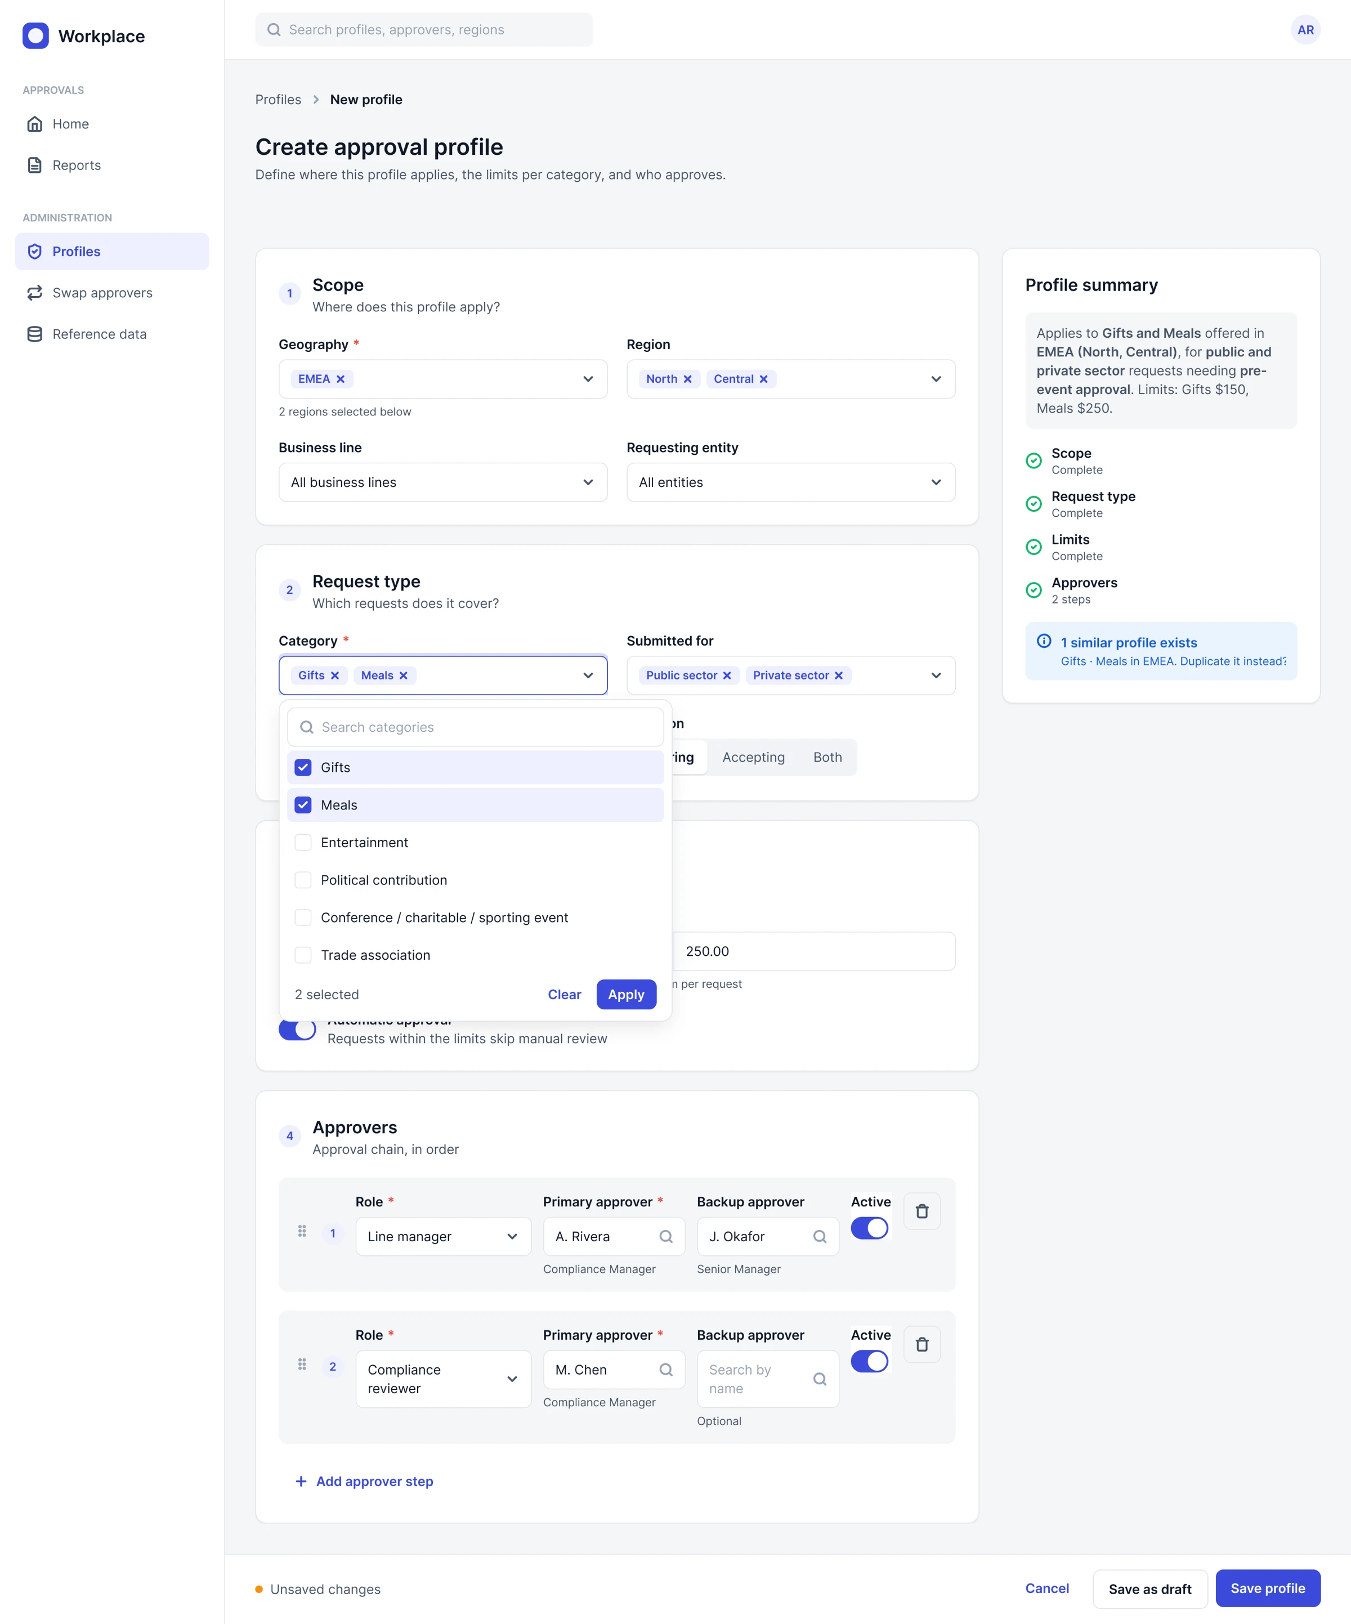The height and width of the screenshot is (1624, 1351).
Task: Click the Workplace logo icon
Action: (35, 35)
